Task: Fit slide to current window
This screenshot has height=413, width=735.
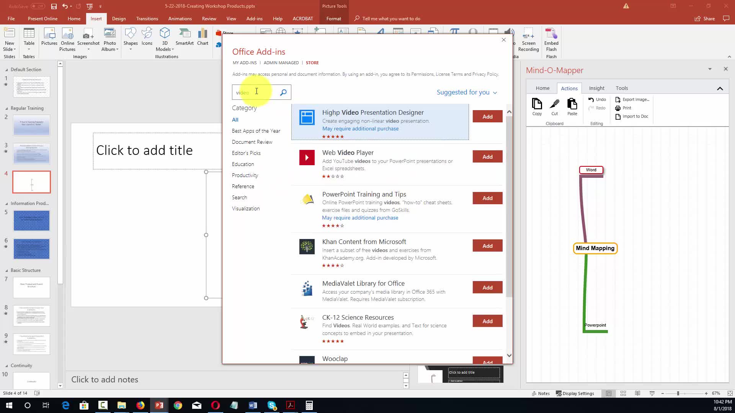Action: [x=730, y=393]
